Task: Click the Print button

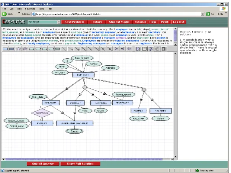Action: 164,22
